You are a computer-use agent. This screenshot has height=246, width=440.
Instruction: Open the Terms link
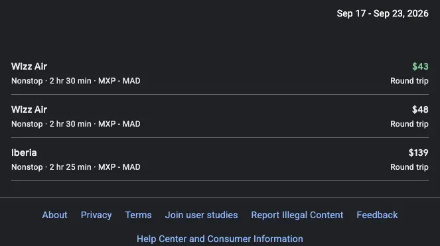tap(138, 215)
